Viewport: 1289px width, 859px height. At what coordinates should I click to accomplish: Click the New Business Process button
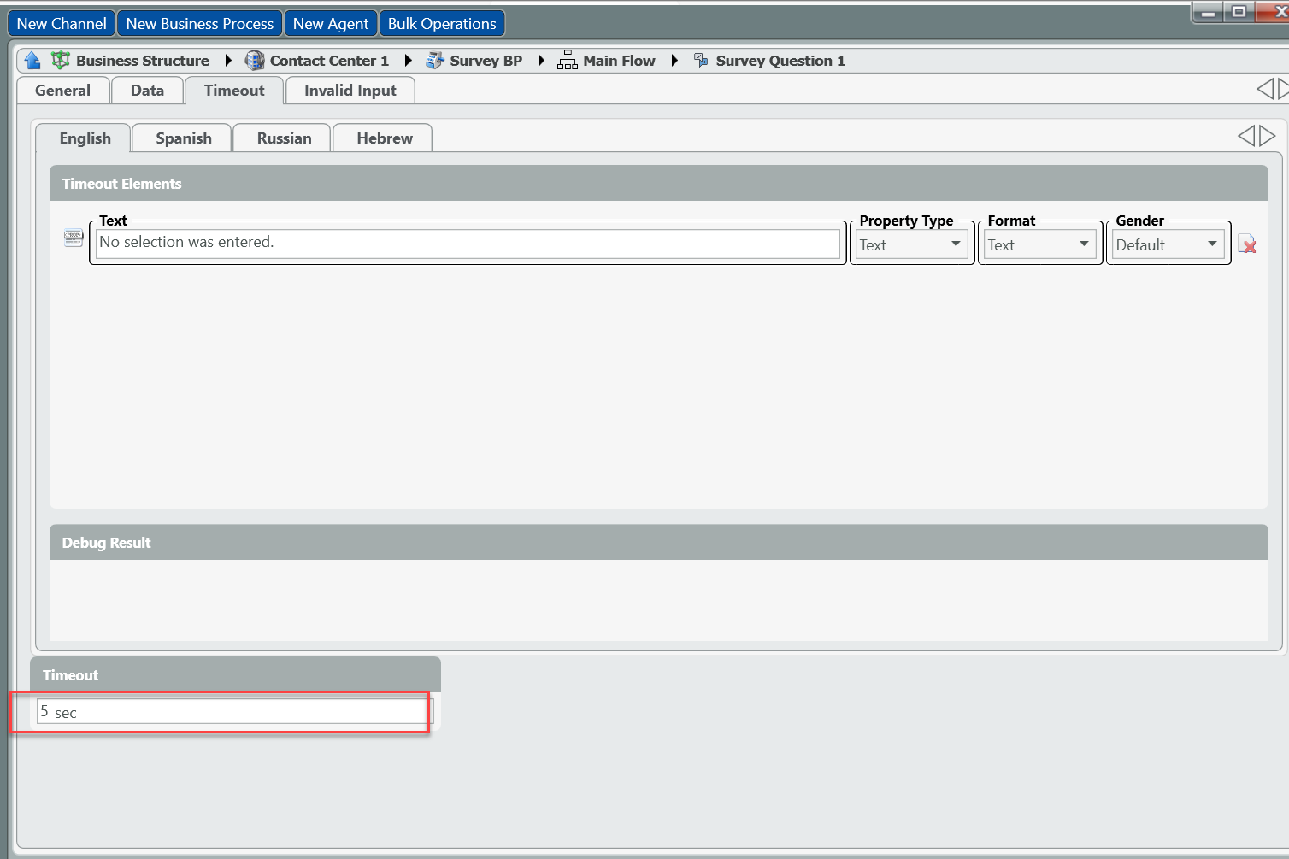click(199, 24)
